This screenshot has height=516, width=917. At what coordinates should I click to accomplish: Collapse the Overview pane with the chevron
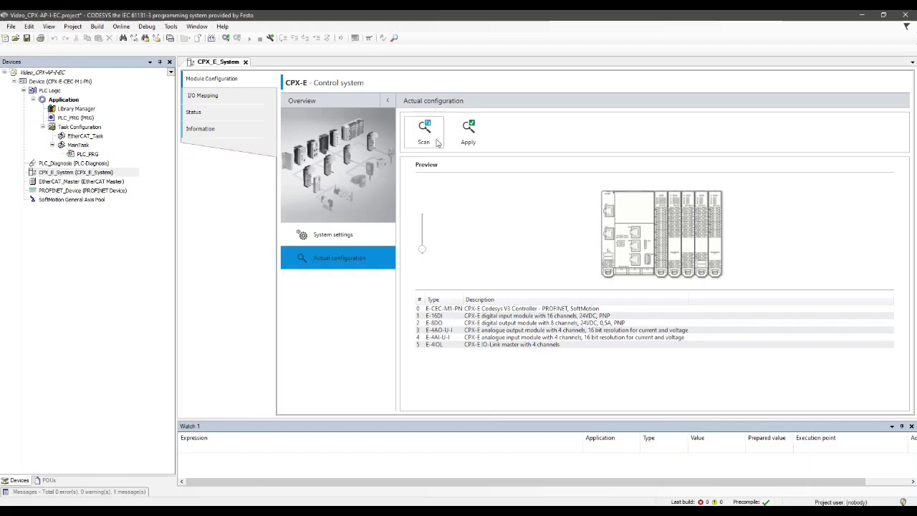[x=388, y=100]
